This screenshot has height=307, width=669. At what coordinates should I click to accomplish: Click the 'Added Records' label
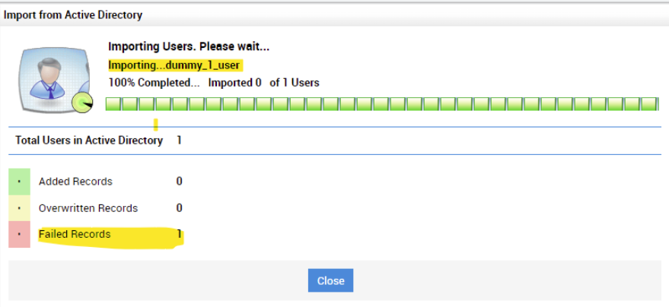click(x=75, y=182)
